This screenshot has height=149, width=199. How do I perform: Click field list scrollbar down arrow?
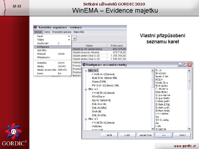(189, 129)
